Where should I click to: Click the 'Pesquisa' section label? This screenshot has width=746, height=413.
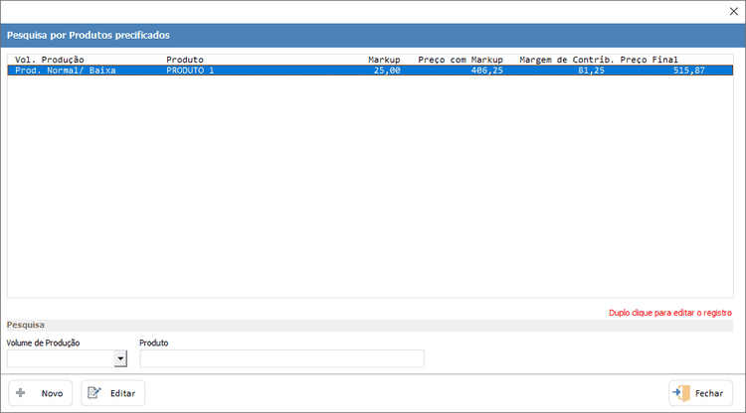coord(26,325)
